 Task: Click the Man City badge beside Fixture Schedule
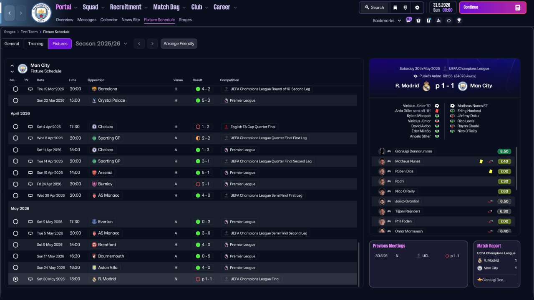[23, 68]
